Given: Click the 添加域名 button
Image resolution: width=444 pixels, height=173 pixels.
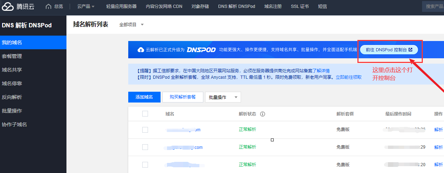Looking at the screenshot, I should click(144, 97).
